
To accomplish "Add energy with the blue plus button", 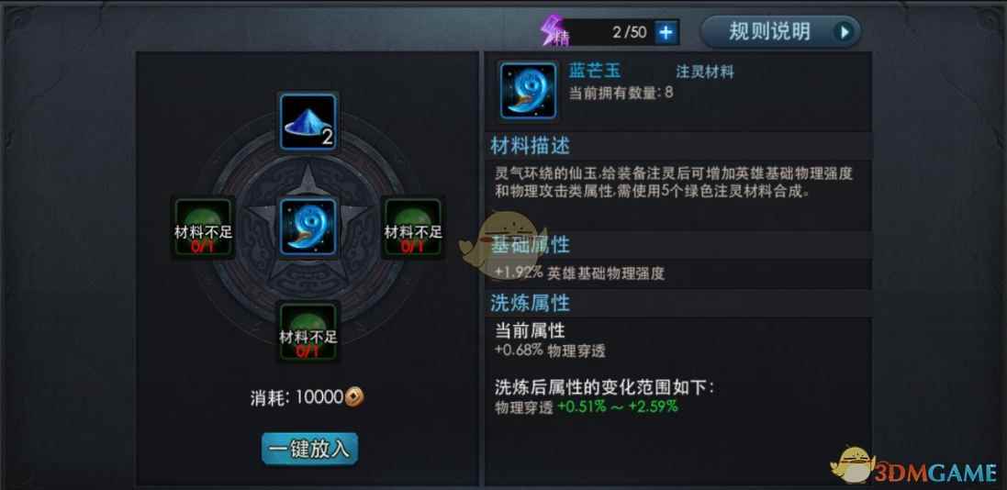I will click(x=666, y=32).
